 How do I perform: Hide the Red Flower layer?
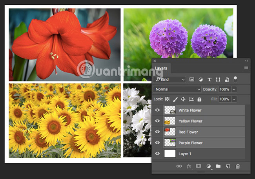157,132
